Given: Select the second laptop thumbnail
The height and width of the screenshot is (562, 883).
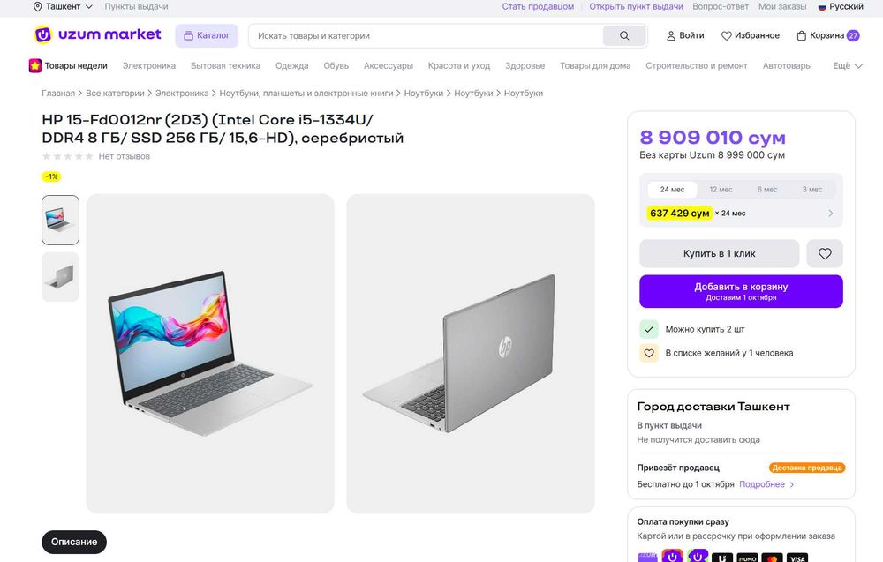Looking at the screenshot, I should tap(60, 277).
